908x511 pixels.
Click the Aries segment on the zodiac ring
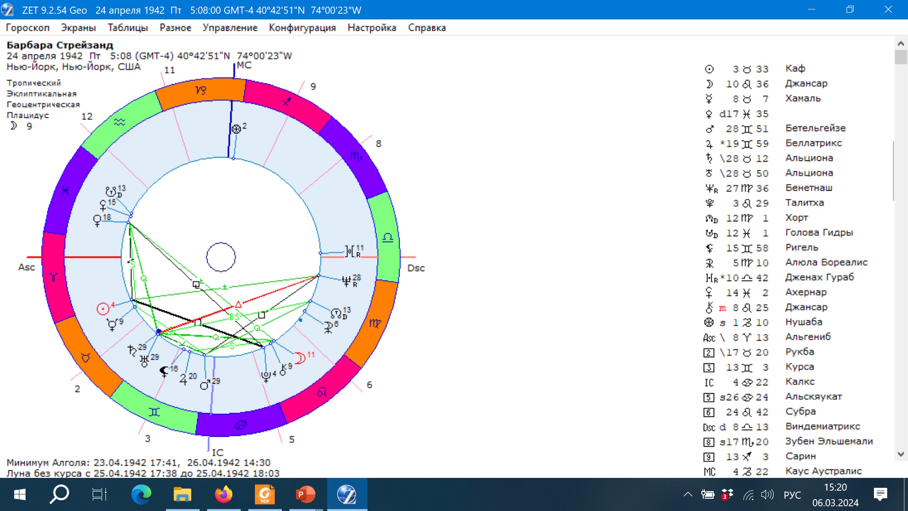pos(53,277)
